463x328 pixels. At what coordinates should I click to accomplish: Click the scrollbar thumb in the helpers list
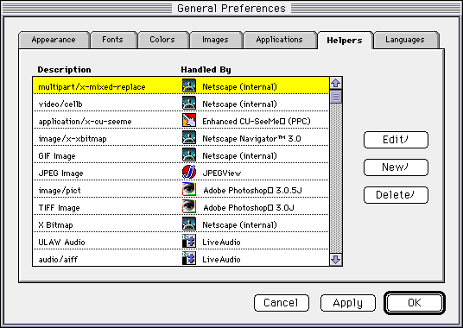(x=336, y=97)
